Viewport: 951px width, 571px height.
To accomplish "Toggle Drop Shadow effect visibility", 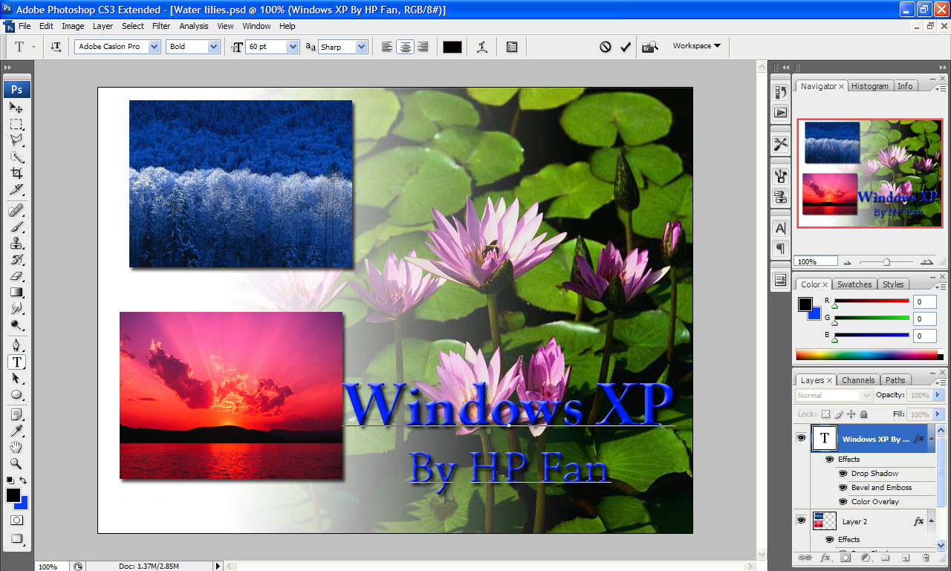I will coord(843,474).
